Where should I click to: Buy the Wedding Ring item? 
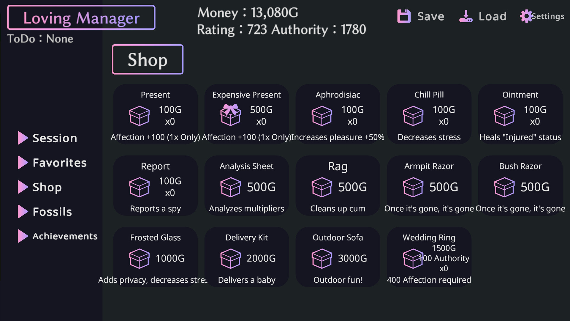(x=429, y=257)
